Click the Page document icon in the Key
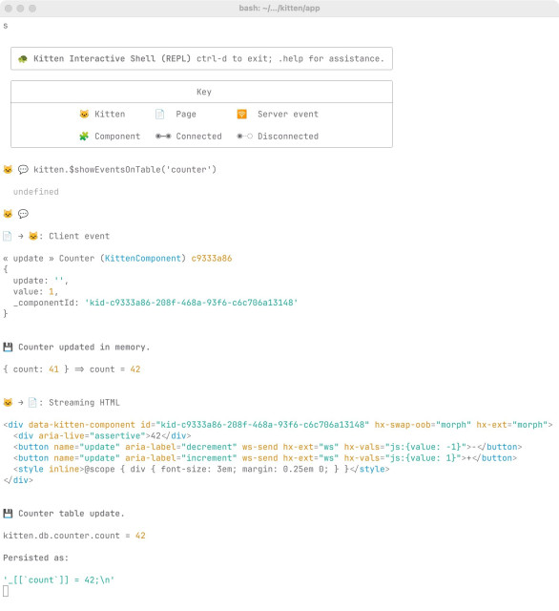This screenshot has height=611, width=559. pos(160,115)
